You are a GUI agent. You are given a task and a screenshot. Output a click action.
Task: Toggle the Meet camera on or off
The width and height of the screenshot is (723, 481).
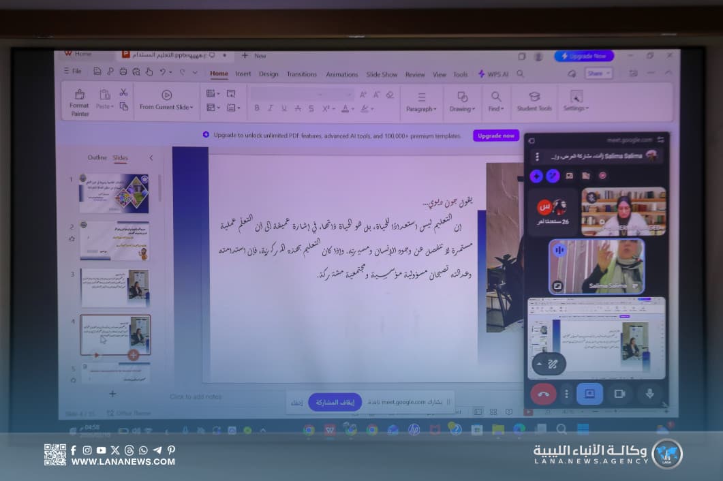(619, 394)
